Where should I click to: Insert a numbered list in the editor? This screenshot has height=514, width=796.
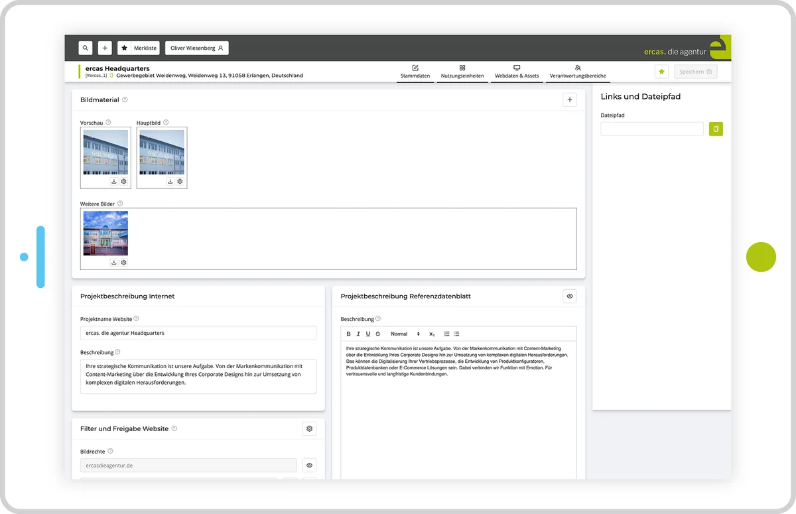(447, 334)
